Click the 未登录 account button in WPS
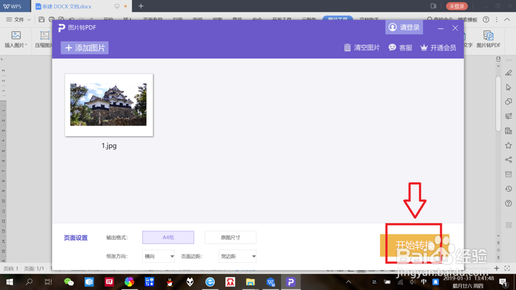Image resolution: width=516 pixels, height=290 pixels. 457,6
